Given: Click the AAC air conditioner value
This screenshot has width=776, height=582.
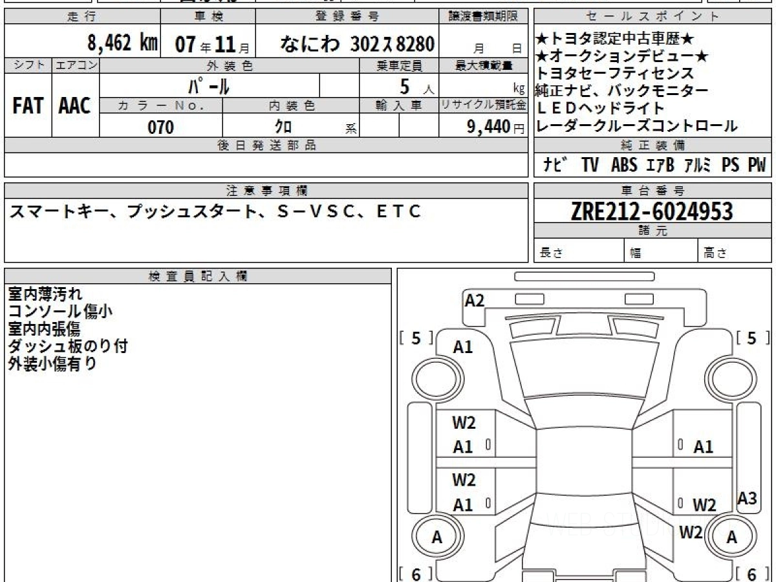Looking at the screenshot, I should 75,105.
